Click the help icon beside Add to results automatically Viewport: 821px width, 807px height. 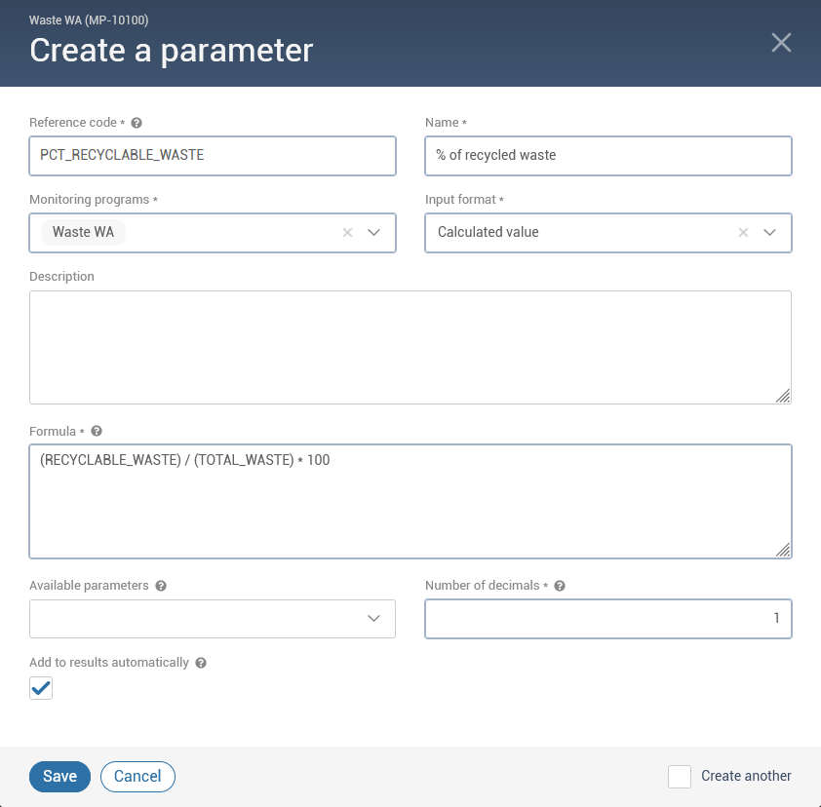point(201,663)
